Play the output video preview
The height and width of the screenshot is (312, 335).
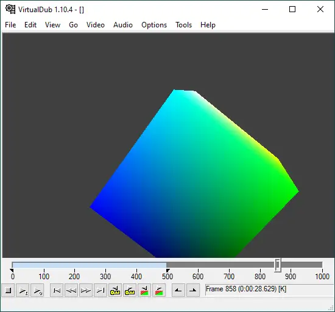(37, 290)
